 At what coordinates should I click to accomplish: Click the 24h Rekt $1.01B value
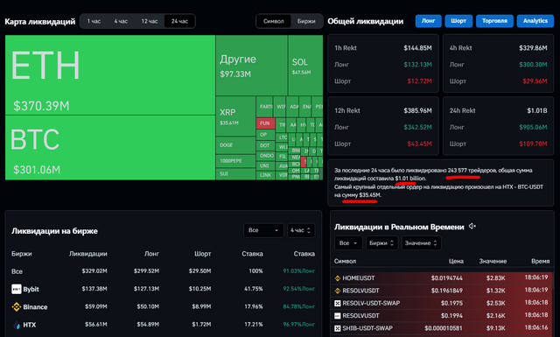(x=537, y=110)
